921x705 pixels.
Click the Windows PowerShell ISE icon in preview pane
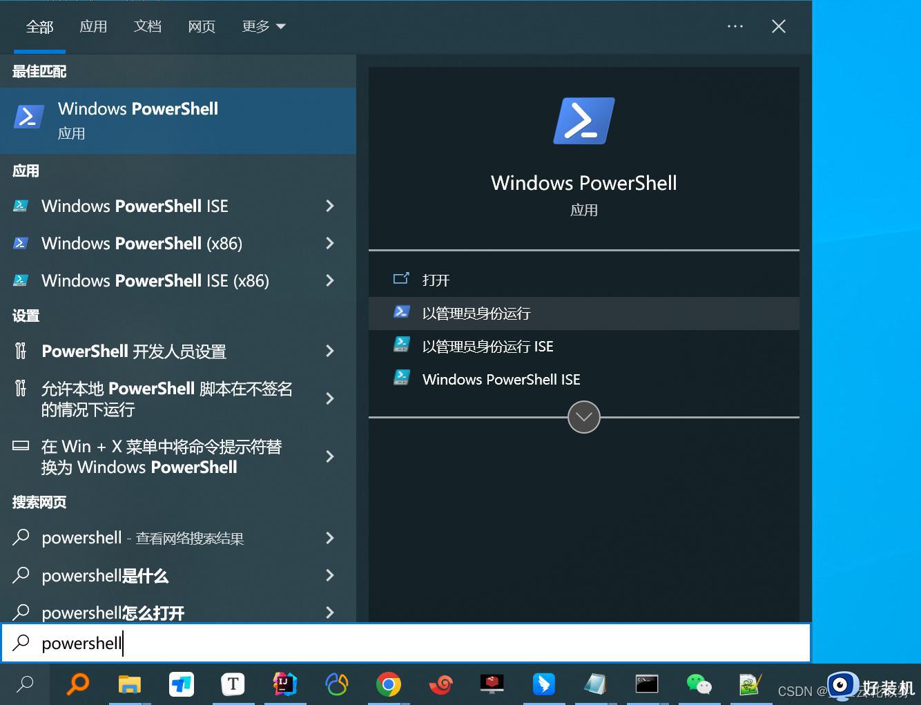tap(401, 378)
